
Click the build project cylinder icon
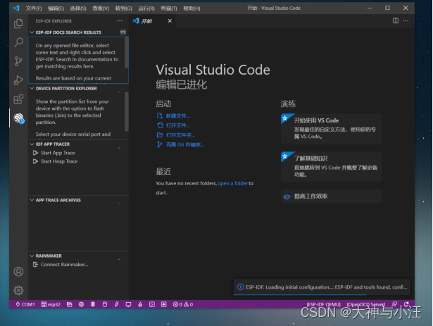(x=105, y=304)
